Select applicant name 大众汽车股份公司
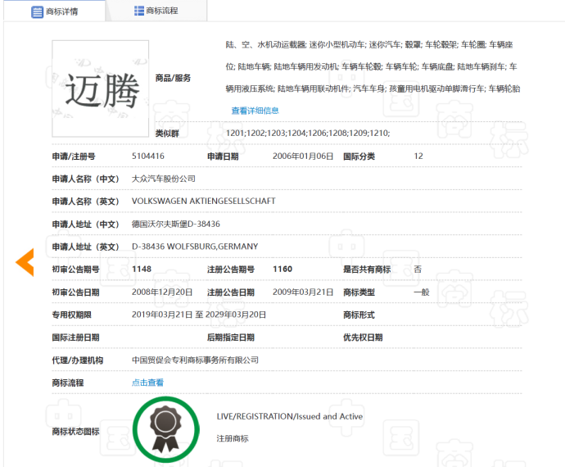 [164, 179]
